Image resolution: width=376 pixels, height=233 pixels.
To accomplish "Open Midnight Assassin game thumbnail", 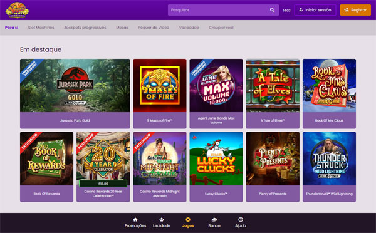I will click(160, 158).
